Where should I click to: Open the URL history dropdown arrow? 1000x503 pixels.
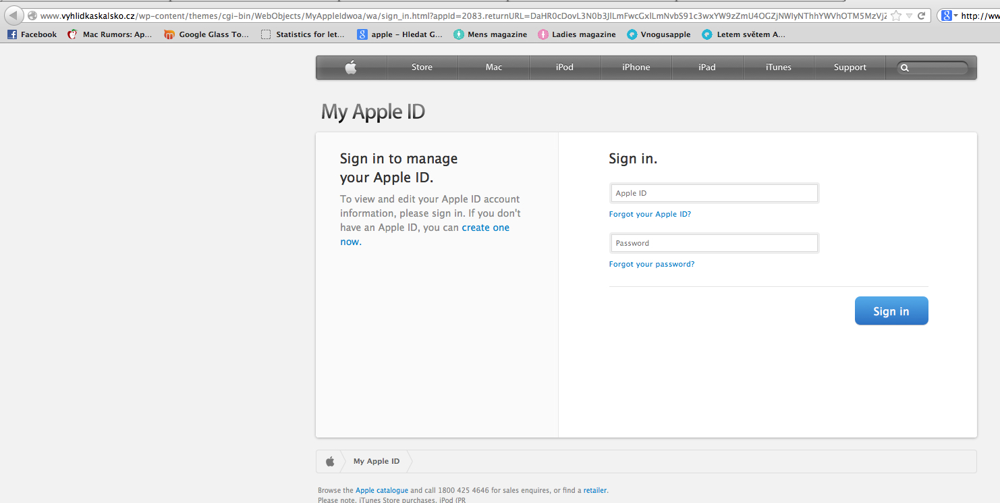[910, 16]
